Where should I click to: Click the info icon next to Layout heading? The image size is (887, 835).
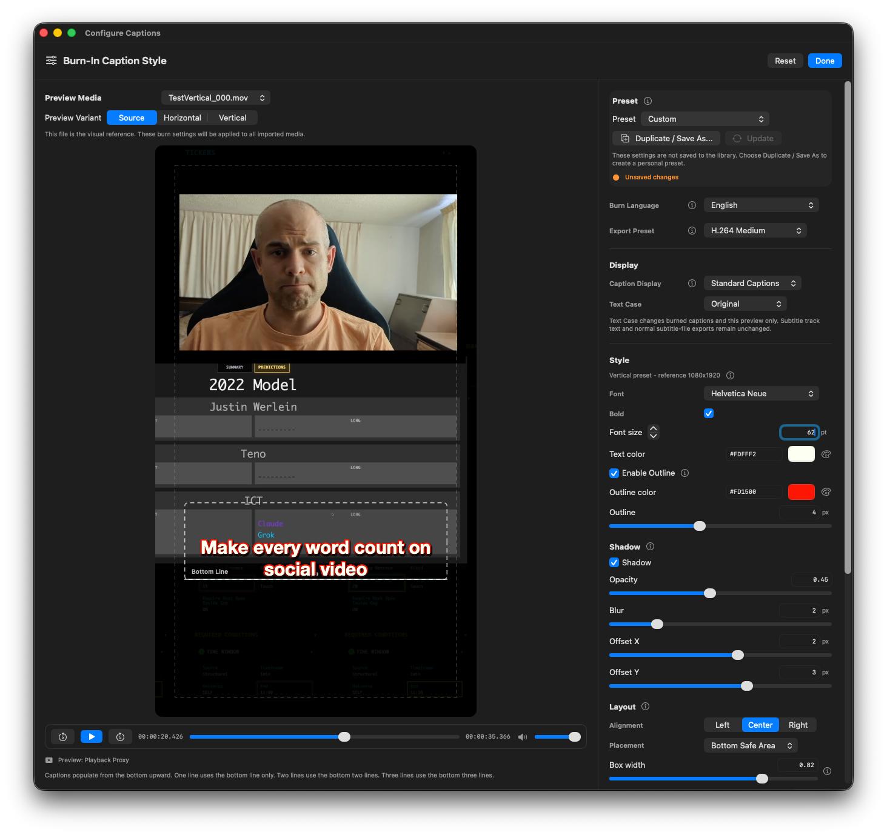coord(645,707)
